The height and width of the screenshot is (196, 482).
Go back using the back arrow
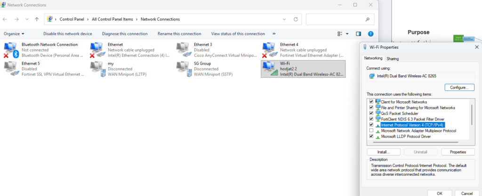pyautogui.click(x=5, y=19)
